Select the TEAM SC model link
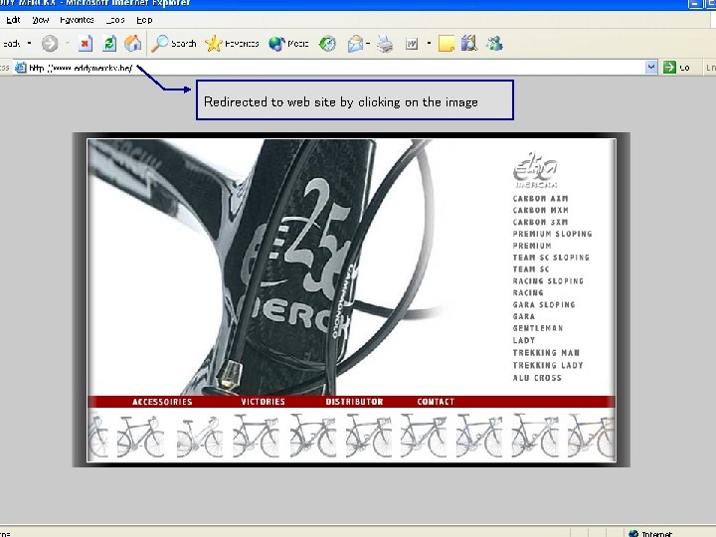Viewport: 716px width, 537px height. pos(531,269)
